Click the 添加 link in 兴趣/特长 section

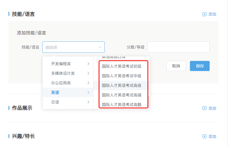[212, 136]
